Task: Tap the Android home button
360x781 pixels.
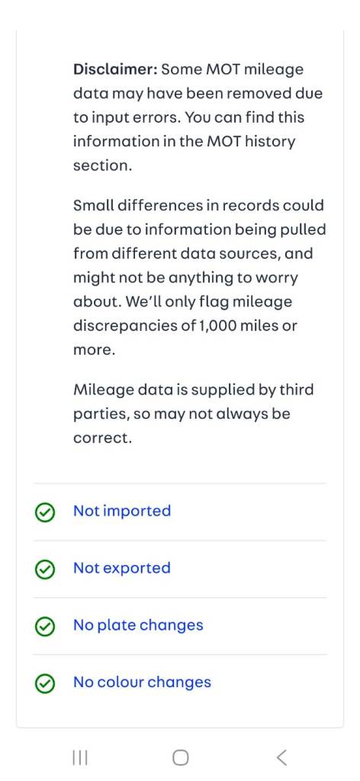Action: [x=180, y=757]
